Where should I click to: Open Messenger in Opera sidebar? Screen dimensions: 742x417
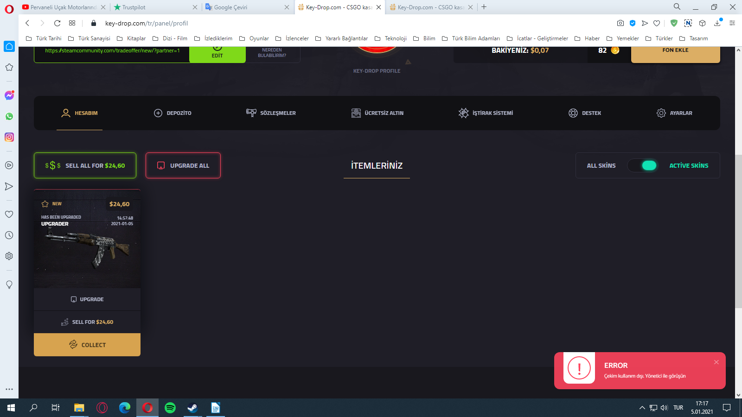pyautogui.click(x=9, y=95)
